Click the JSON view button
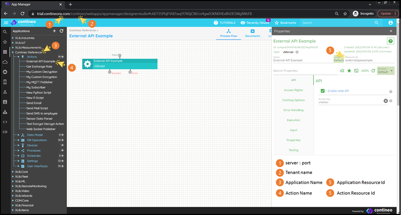This screenshot has width=401, height=215. pos(365,70)
